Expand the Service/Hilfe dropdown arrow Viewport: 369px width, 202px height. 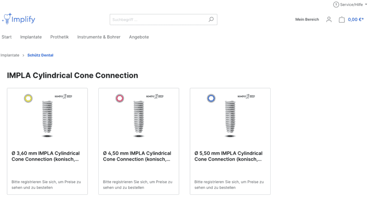coord(366,4)
